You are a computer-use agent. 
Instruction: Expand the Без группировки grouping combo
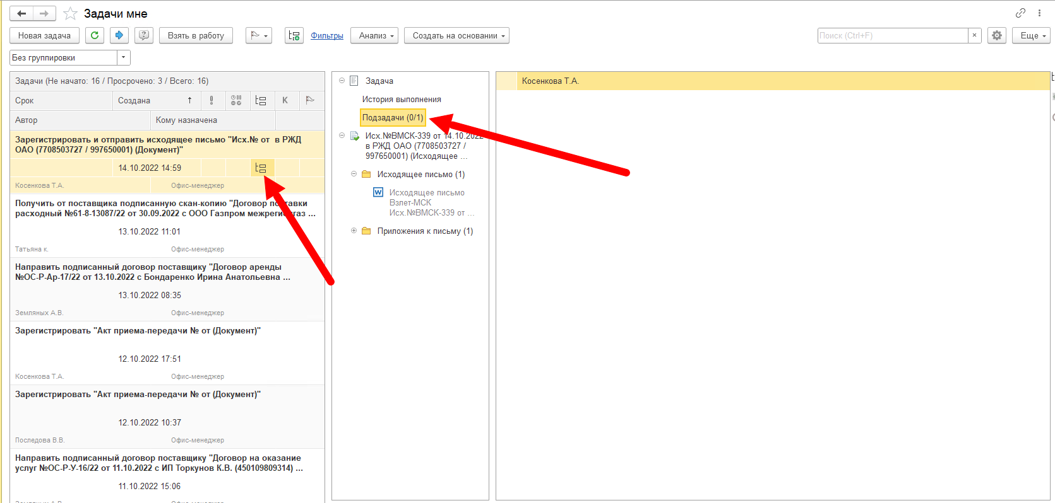point(124,57)
